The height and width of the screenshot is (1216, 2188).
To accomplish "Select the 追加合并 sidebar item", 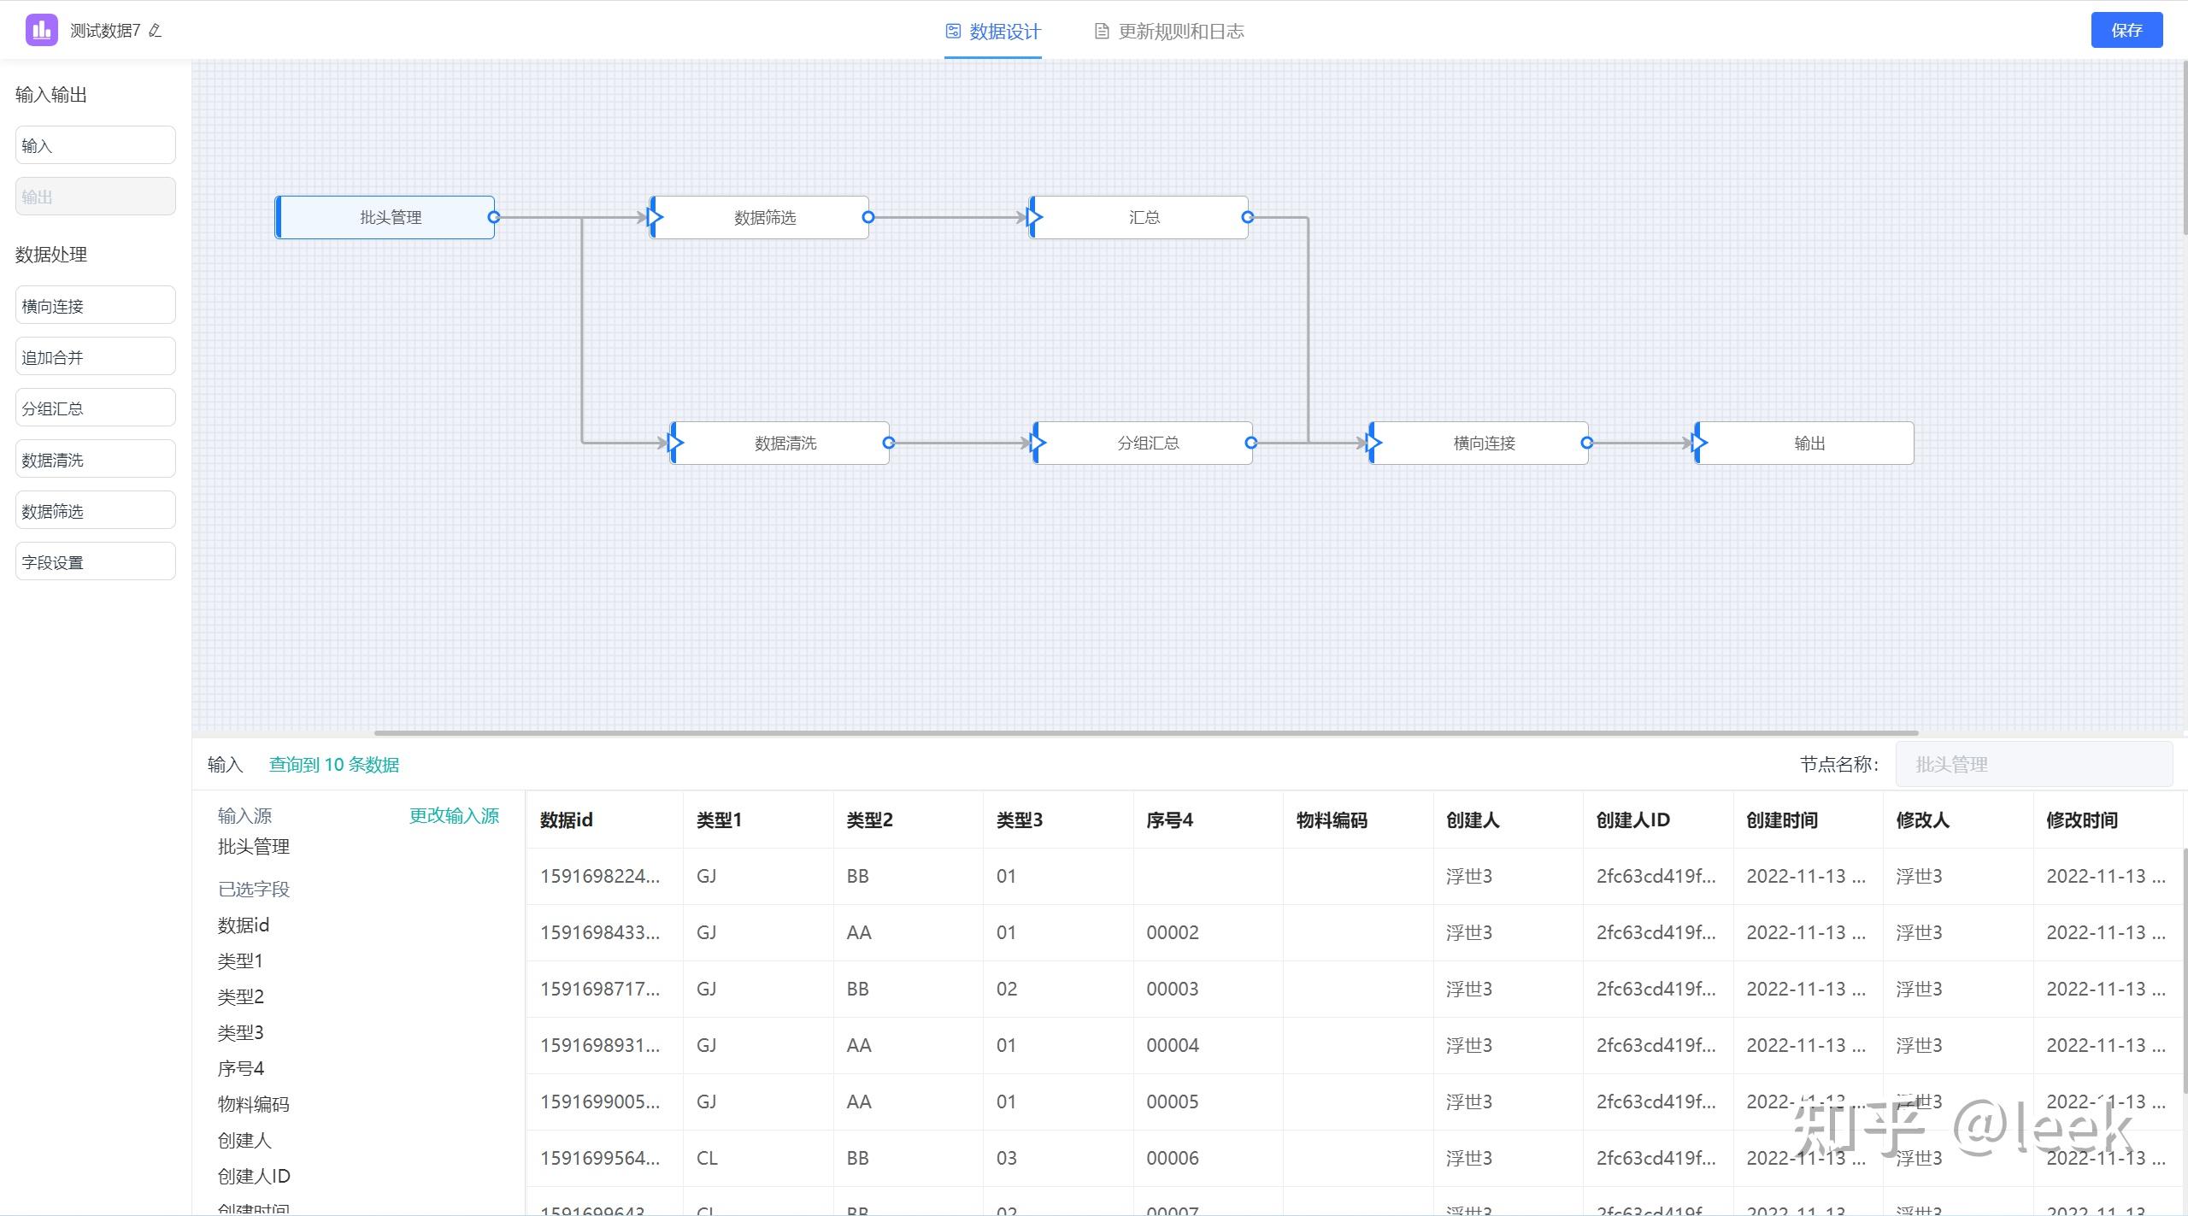I will (95, 357).
